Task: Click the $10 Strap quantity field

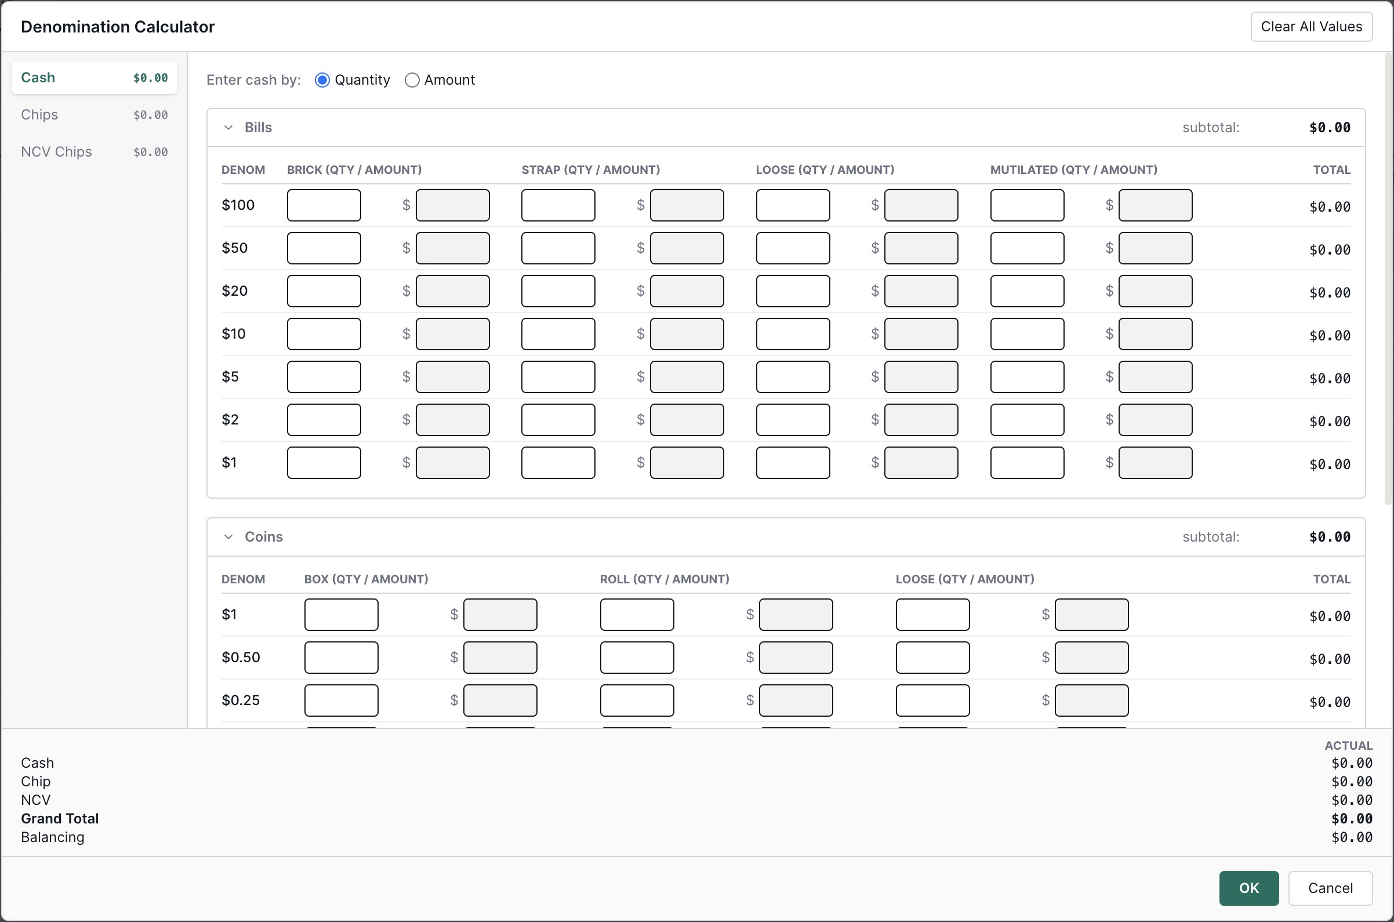Action: [x=558, y=334]
